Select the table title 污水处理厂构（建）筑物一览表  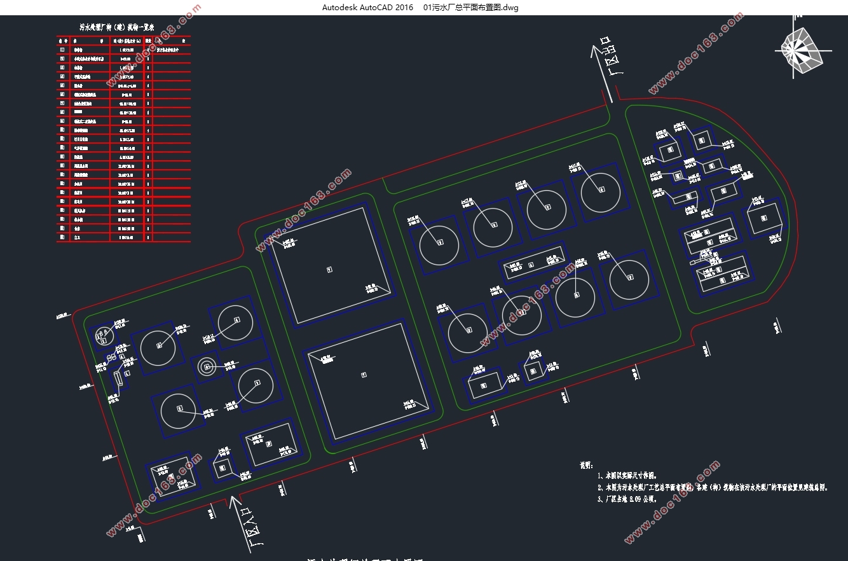(116, 27)
